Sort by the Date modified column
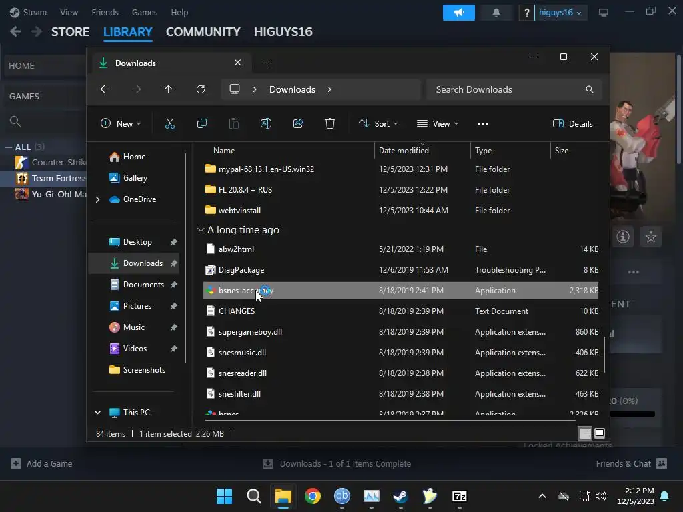The width and height of the screenshot is (683, 512). (x=422, y=151)
